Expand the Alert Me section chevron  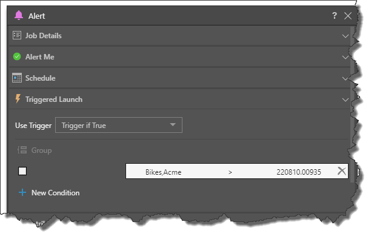[x=345, y=57]
